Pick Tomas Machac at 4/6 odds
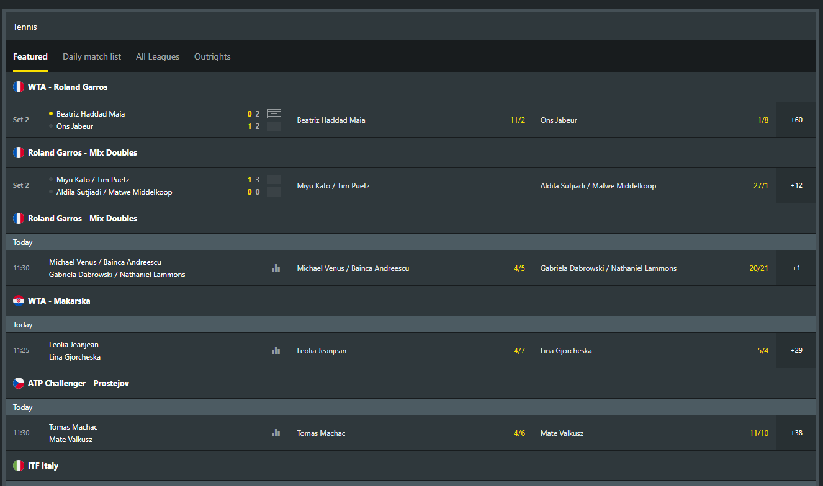This screenshot has width=823, height=486. [x=411, y=433]
